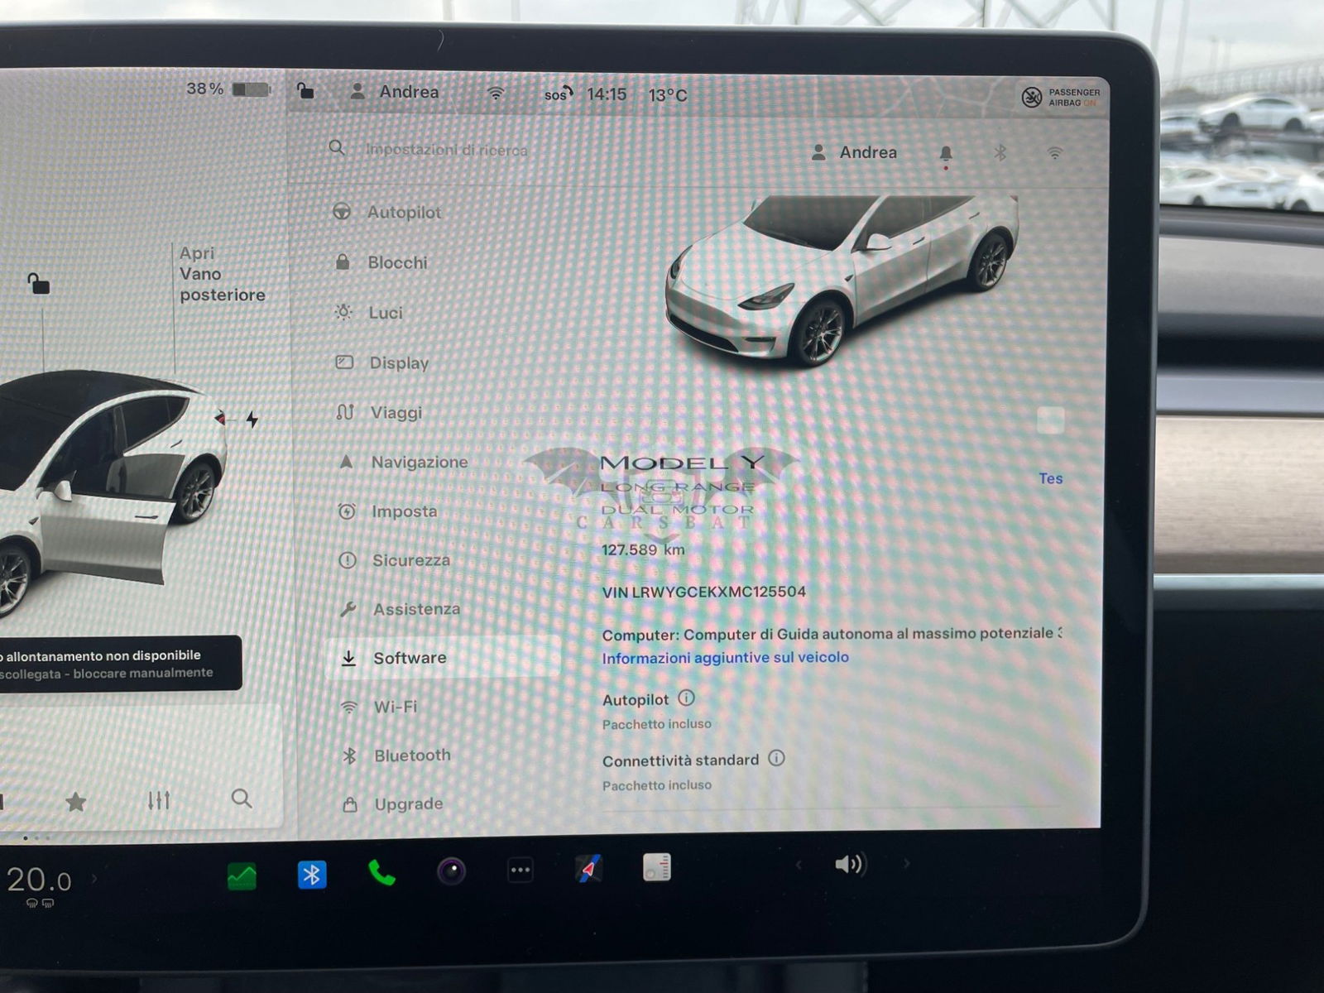Open the Andrea profile in settings header
Screen dimensions: 1324x993
(x=856, y=152)
